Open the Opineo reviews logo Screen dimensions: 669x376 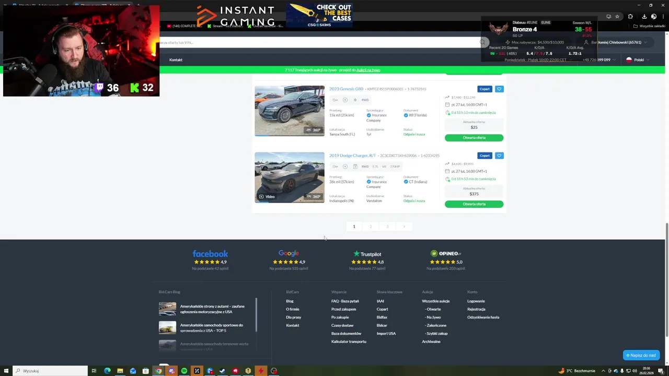pyautogui.click(x=446, y=253)
